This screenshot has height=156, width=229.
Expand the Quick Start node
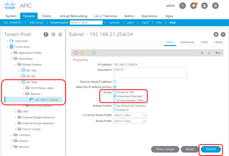(x=7, y=41)
